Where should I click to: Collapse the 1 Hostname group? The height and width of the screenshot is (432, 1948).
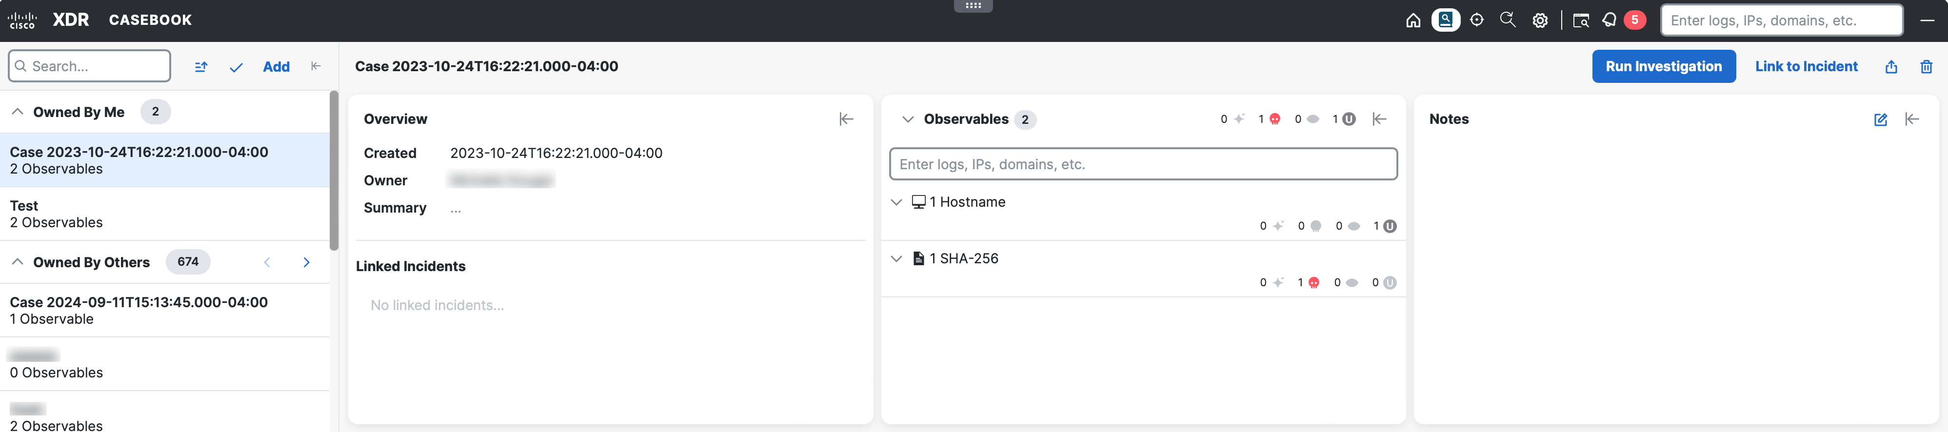click(x=896, y=202)
